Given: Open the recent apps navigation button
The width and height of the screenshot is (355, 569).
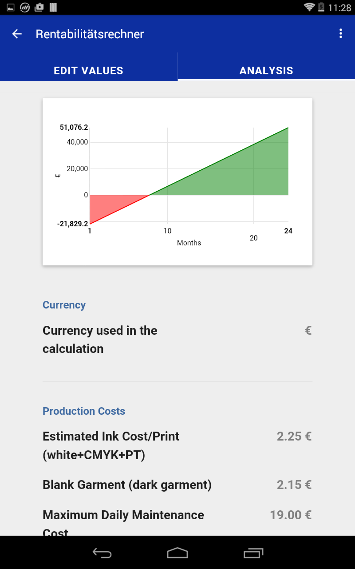Looking at the screenshot, I should 253,553.
